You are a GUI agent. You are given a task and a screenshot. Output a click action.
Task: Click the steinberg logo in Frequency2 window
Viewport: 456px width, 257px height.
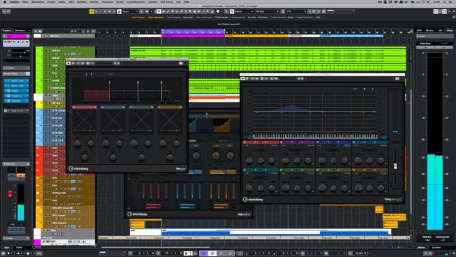pos(253,200)
